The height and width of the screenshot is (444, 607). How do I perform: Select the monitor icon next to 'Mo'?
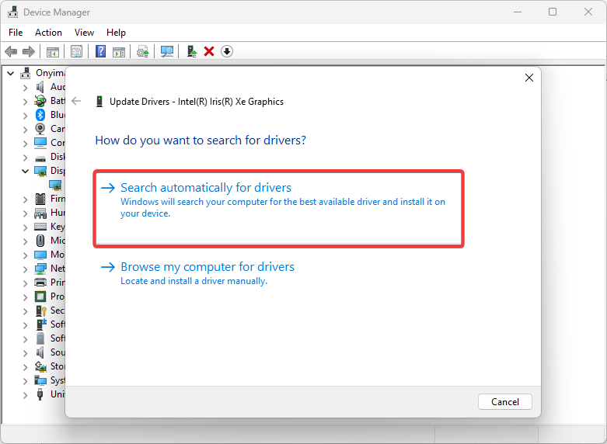pos(40,255)
